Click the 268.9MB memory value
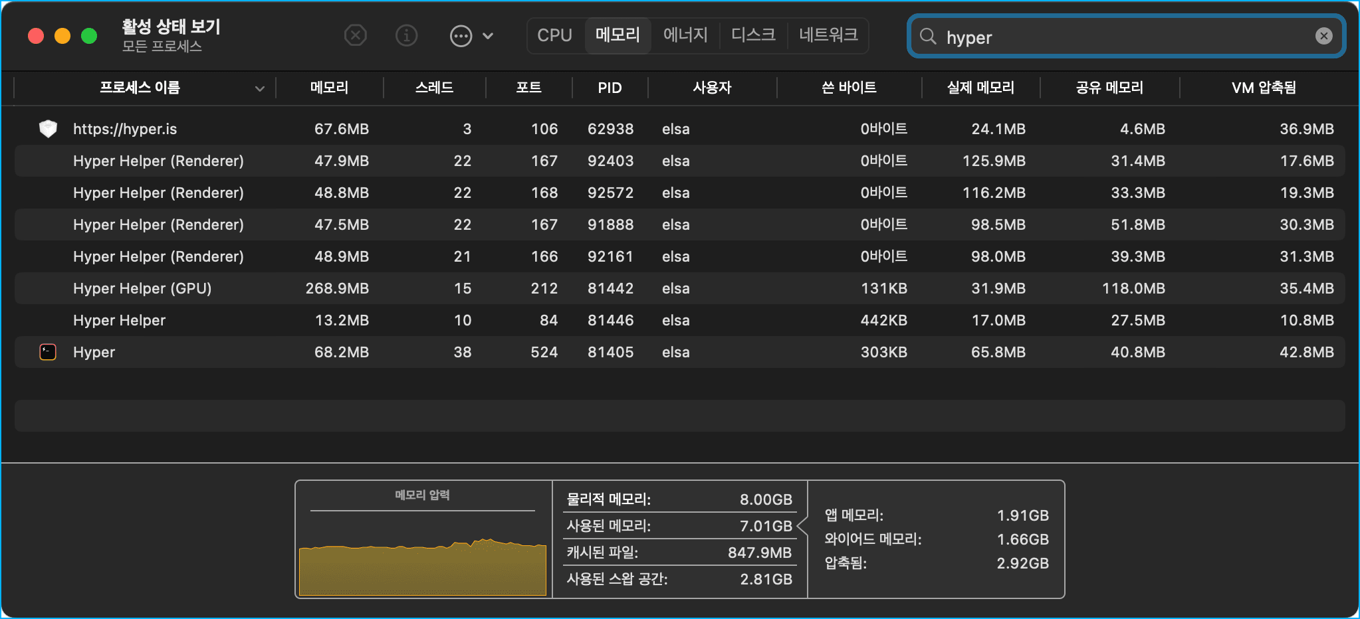Image resolution: width=1360 pixels, height=619 pixels. (337, 288)
